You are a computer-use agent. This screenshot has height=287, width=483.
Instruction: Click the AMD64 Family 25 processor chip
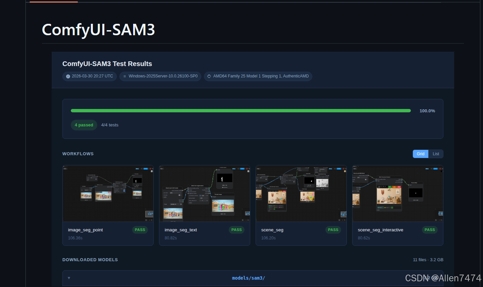click(258, 76)
